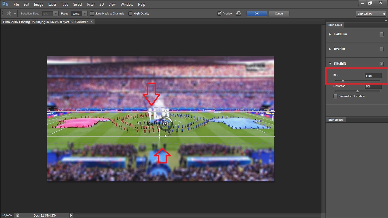Click OK to apply the blur

tap(256, 14)
